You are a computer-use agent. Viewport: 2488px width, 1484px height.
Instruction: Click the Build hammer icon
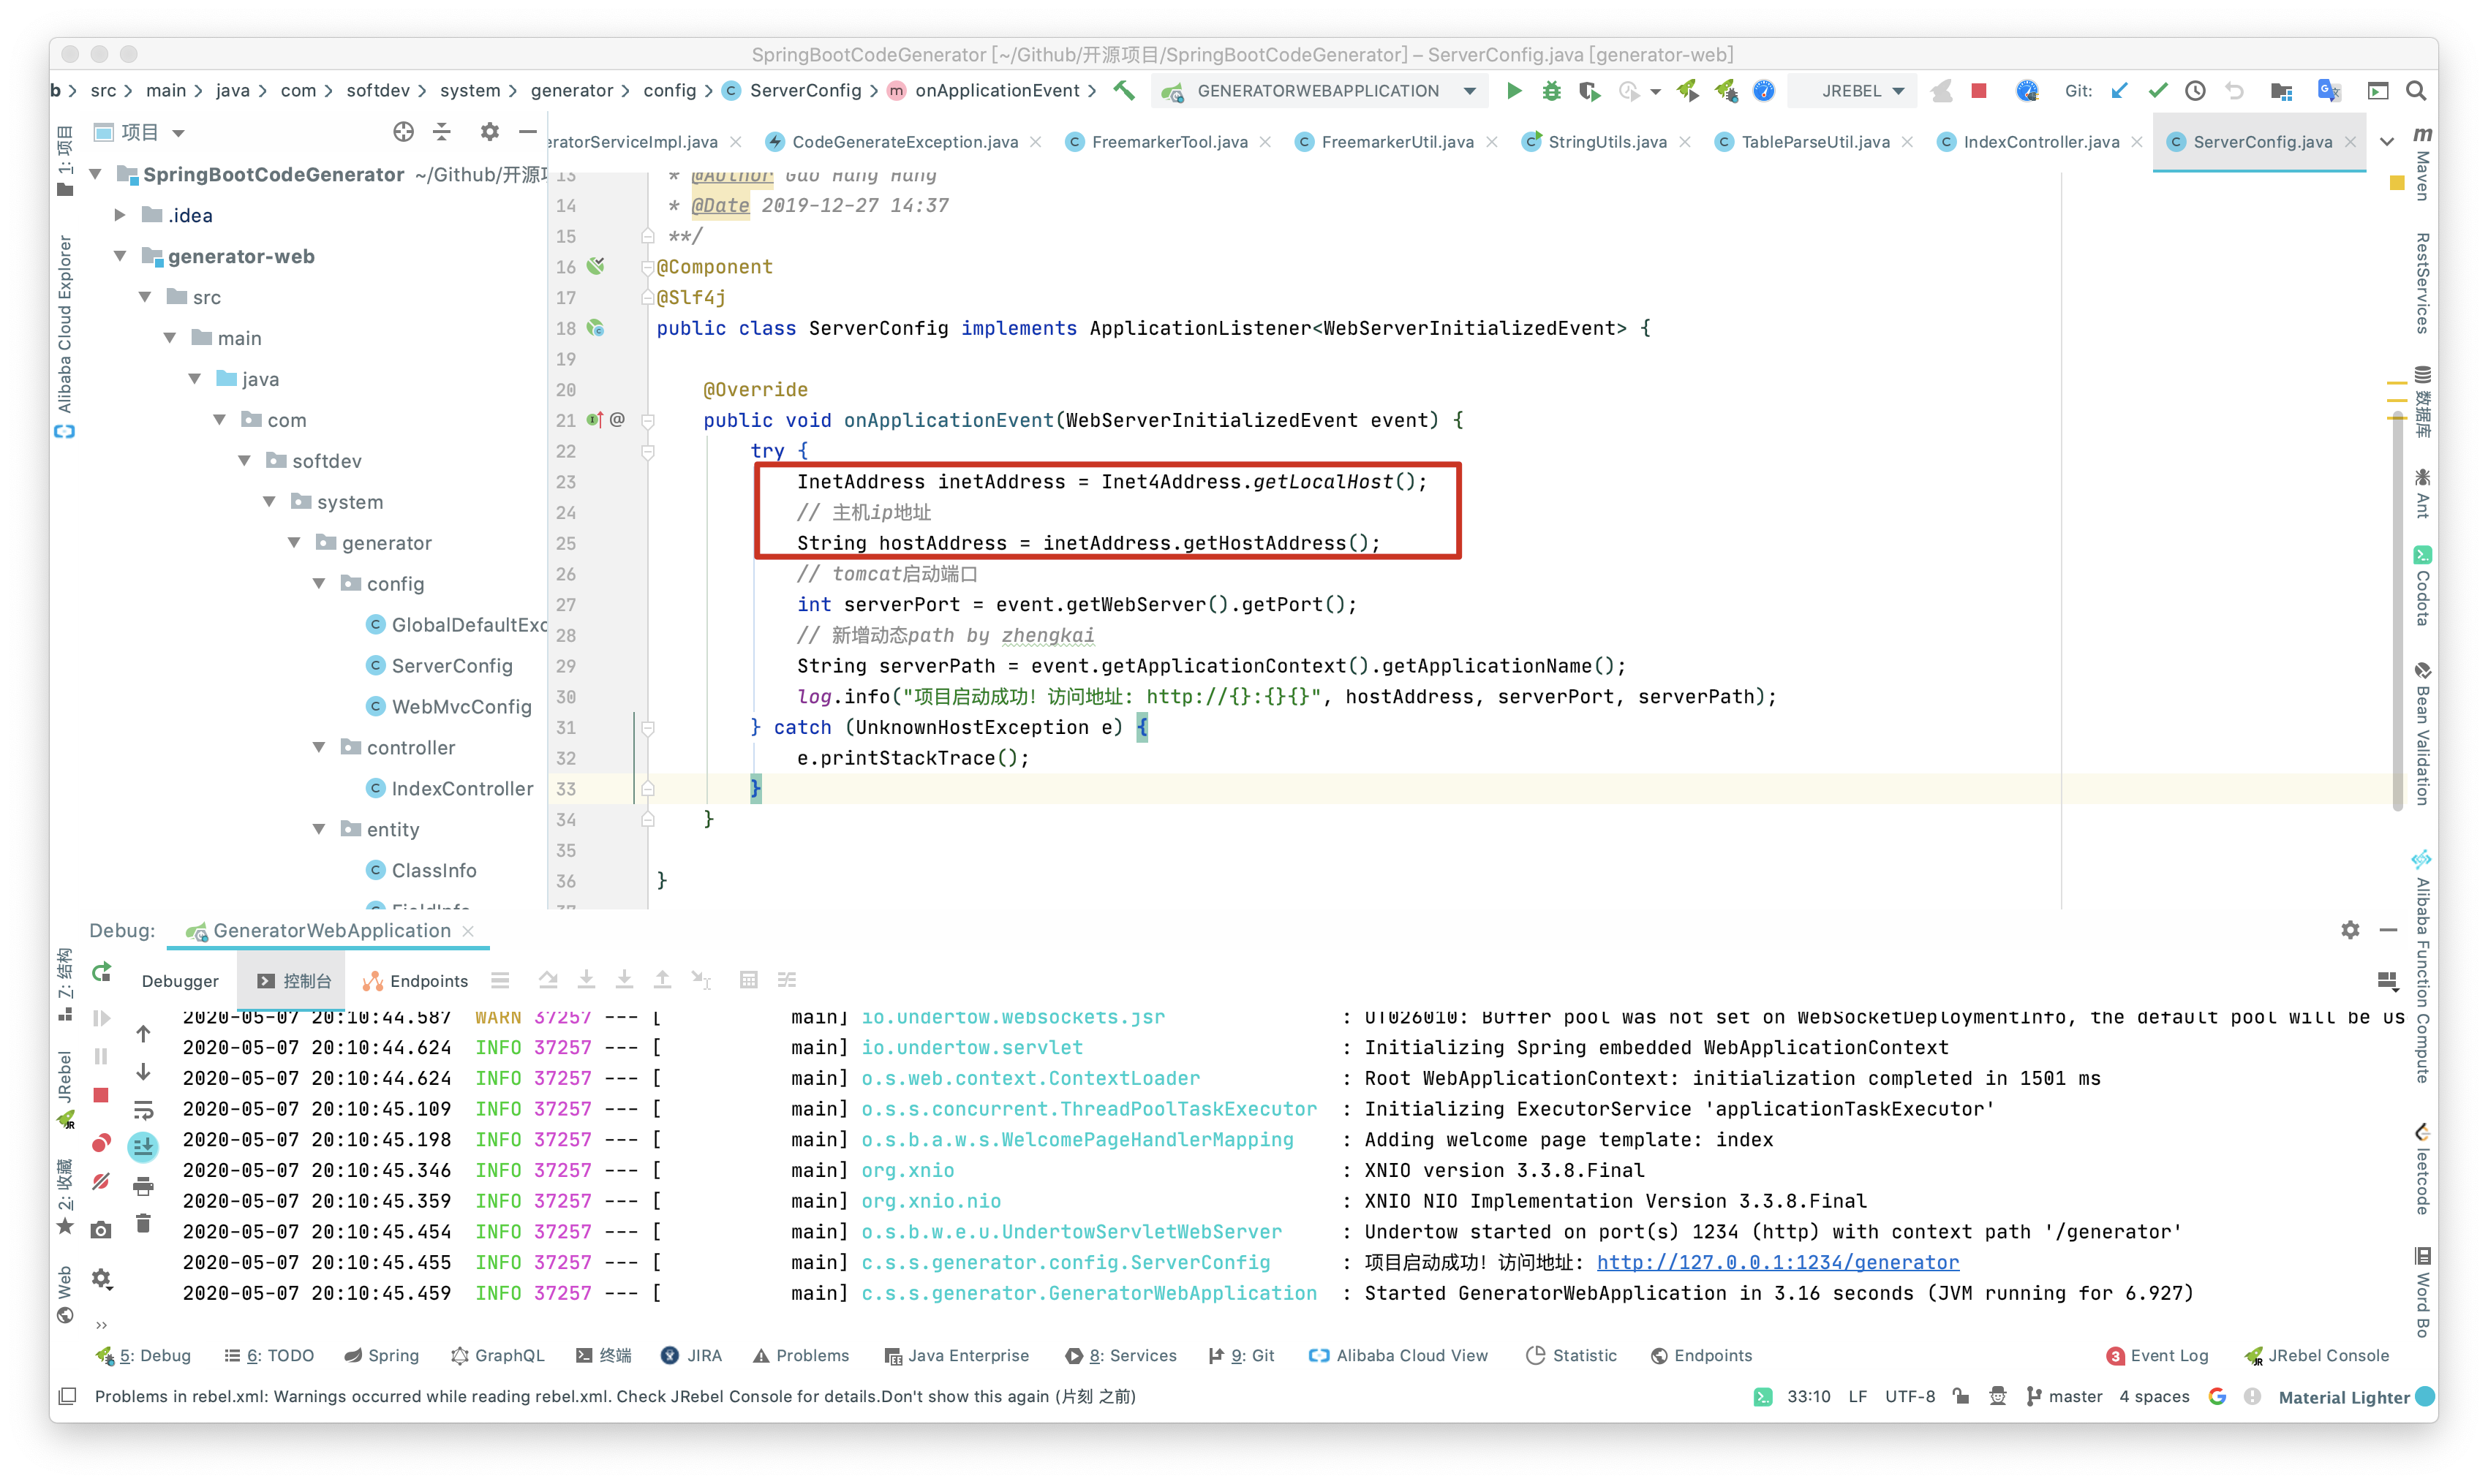coord(1125,91)
